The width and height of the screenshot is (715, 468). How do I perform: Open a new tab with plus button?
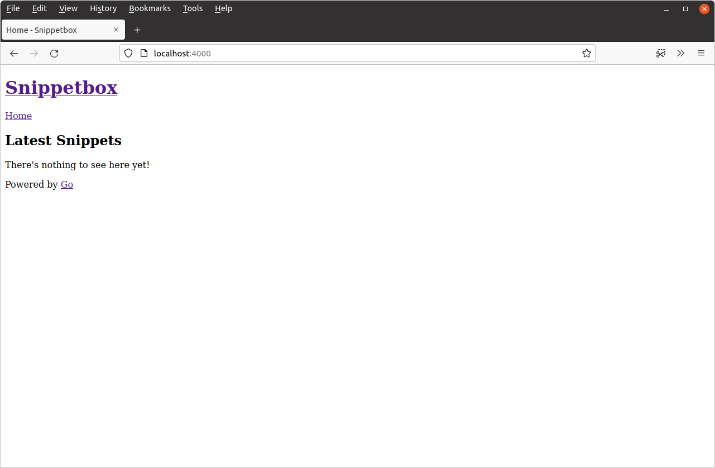click(x=137, y=30)
